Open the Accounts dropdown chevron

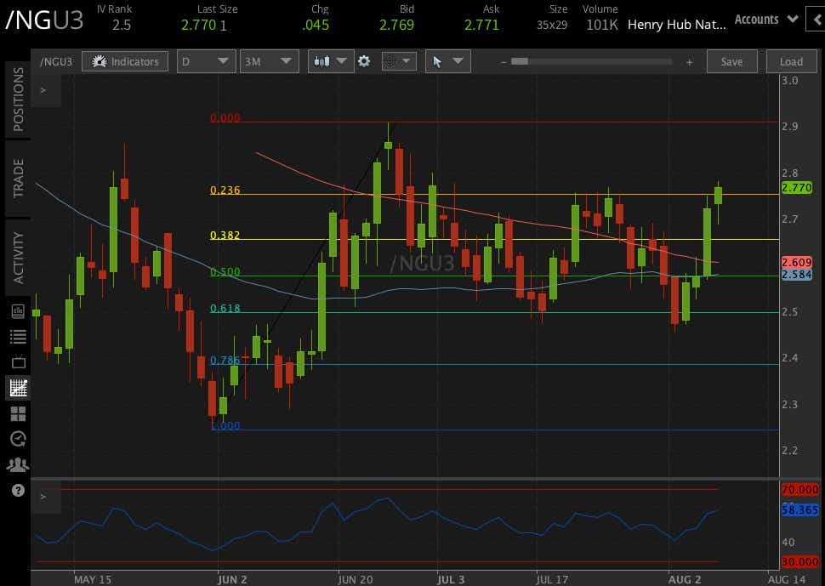tap(793, 19)
